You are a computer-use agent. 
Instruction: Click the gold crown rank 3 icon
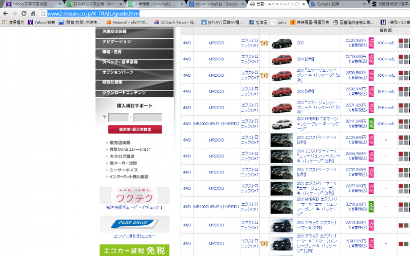click(264, 43)
